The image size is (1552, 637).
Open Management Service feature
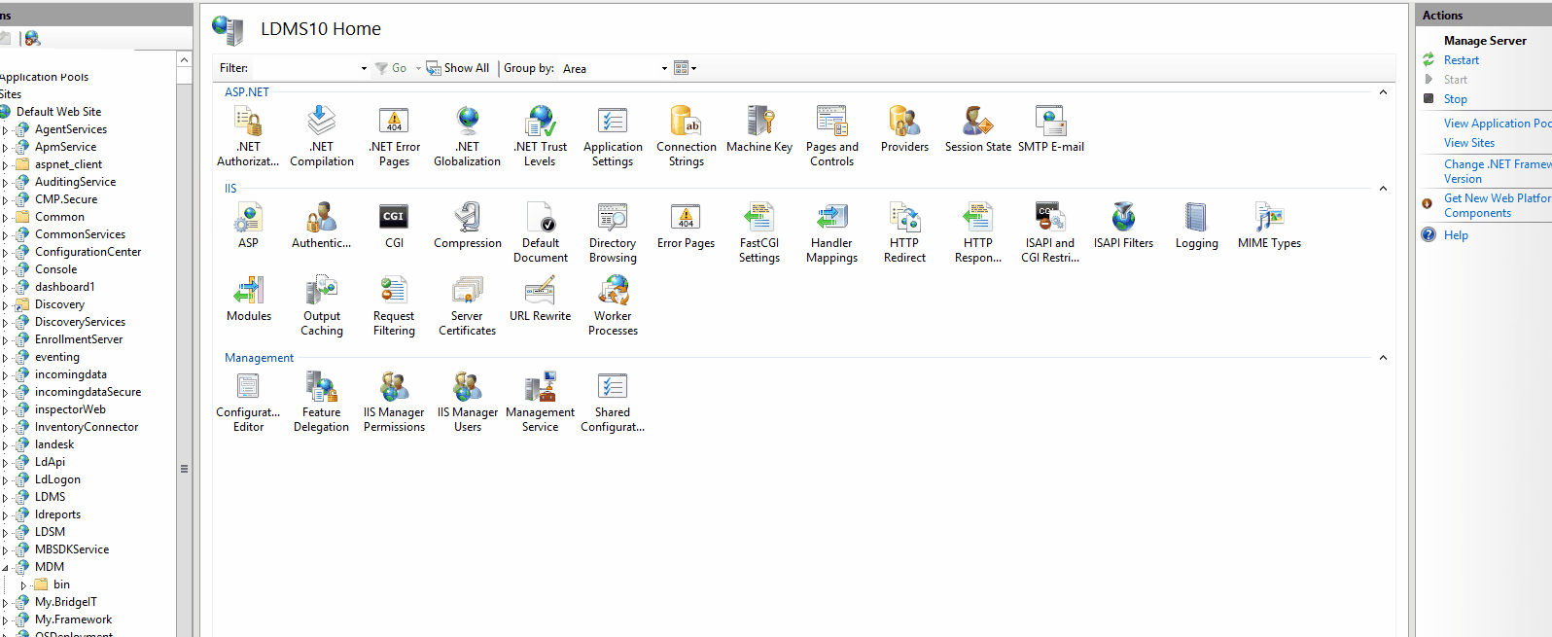[541, 401]
